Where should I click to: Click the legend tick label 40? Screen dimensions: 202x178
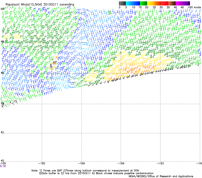coord(175,7)
